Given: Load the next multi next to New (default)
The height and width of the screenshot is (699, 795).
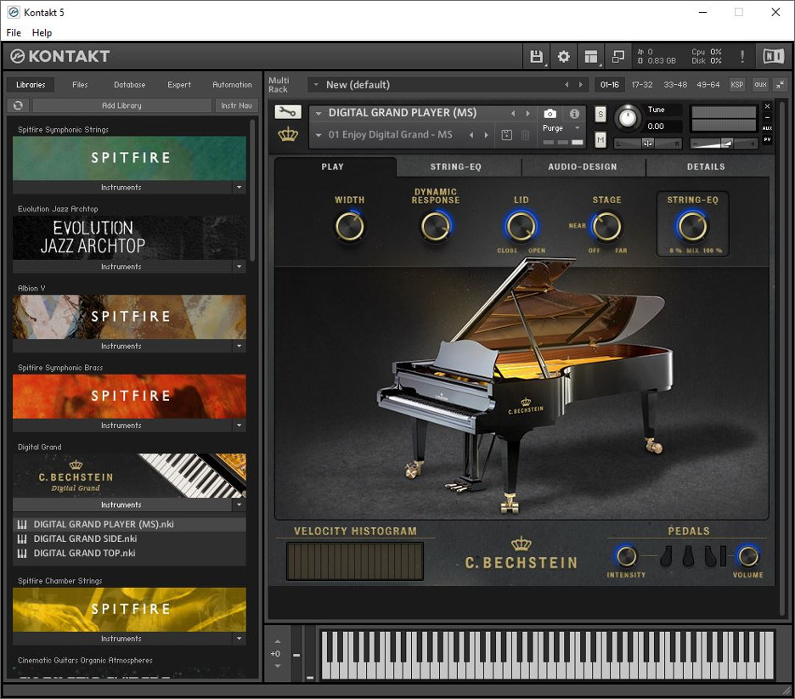Looking at the screenshot, I should [x=580, y=85].
